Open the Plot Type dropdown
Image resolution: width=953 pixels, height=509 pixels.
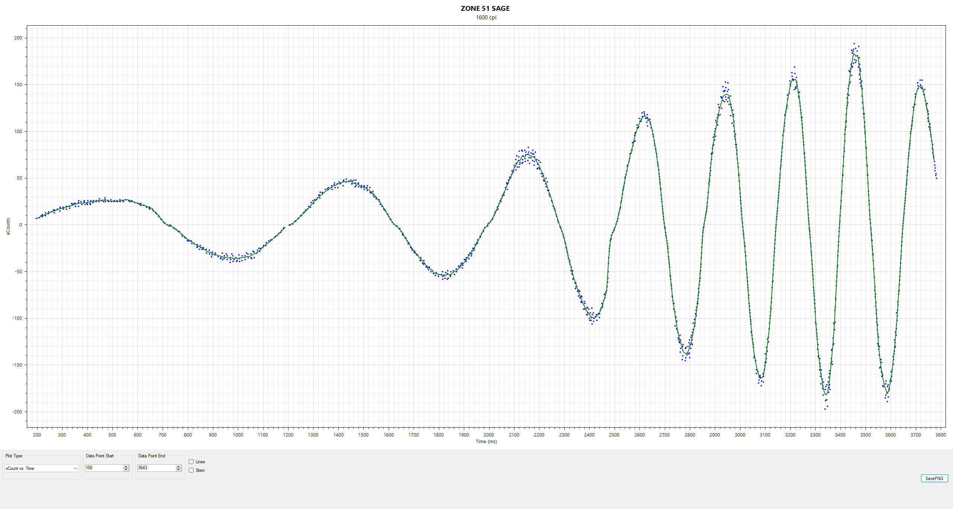coord(41,468)
